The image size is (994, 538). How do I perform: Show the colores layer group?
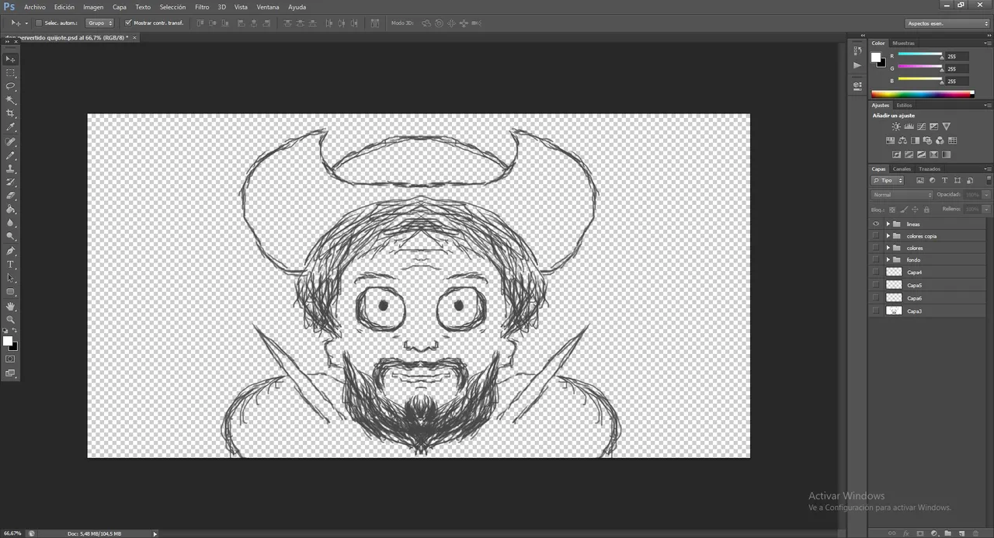tap(876, 248)
